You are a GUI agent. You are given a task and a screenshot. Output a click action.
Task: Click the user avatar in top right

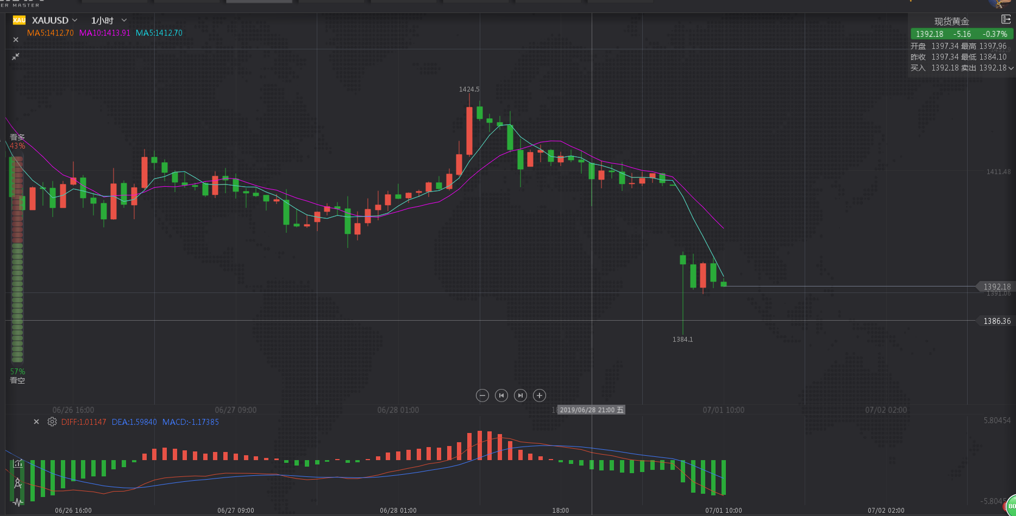pyautogui.click(x=1001, y=3)
